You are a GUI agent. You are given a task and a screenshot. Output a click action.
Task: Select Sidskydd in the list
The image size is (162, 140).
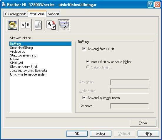[x=40, y=63]
